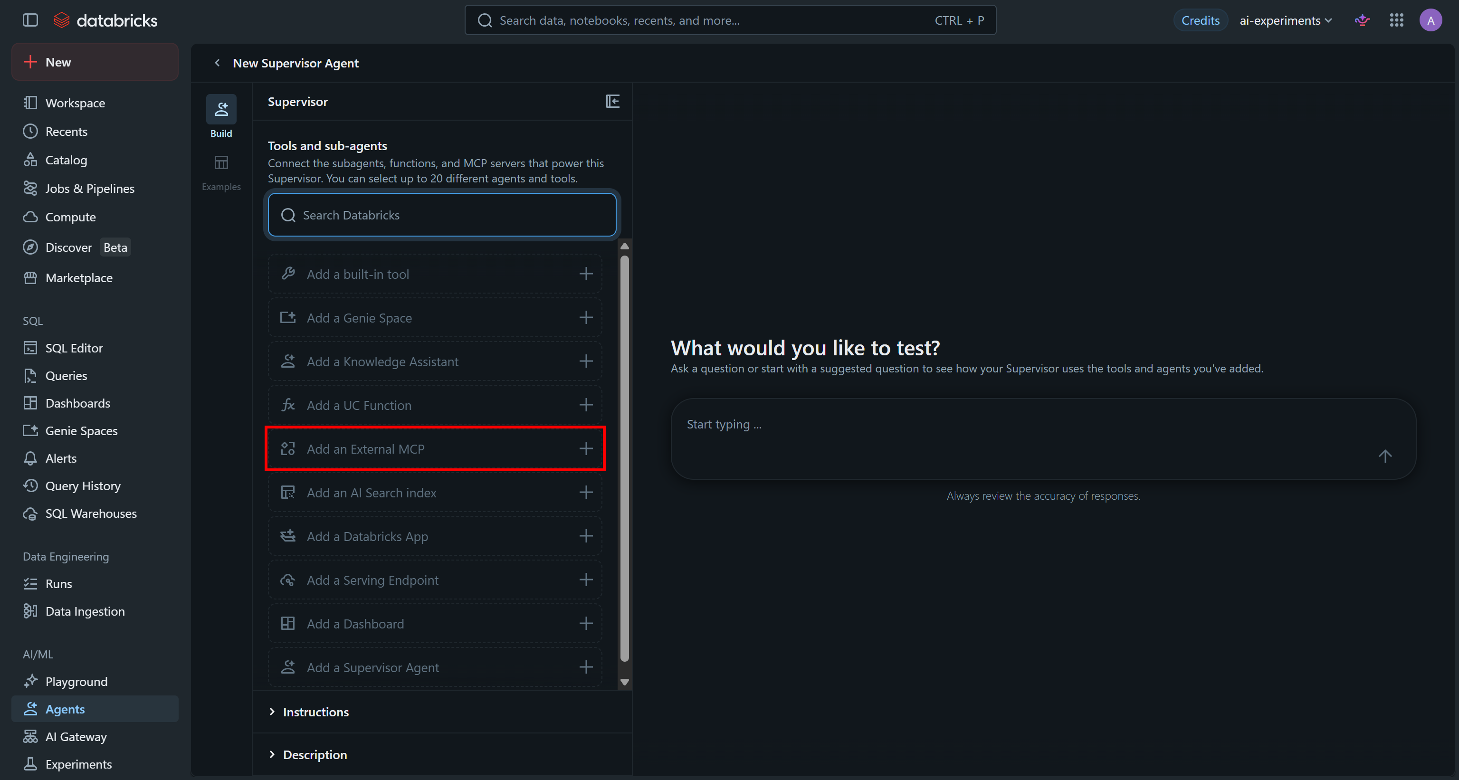Screen dimensions: 1459x780
Task: Click plus for Add a Serving Endpoint
Action: pyautogui.click(x=586, y=580)
